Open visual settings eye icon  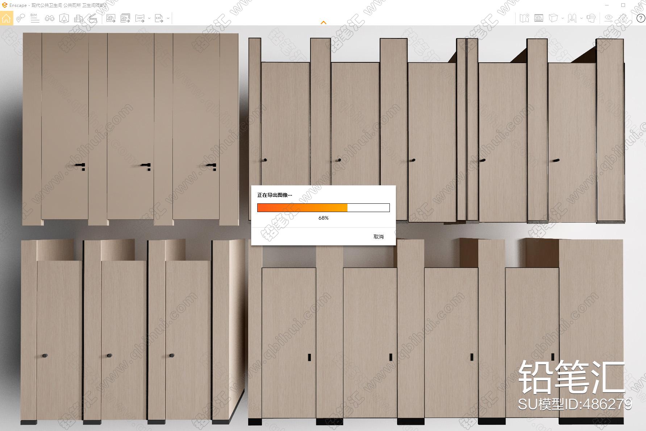click(608, 18)
